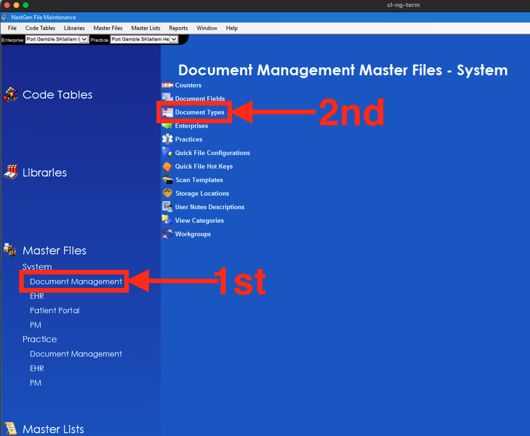Click the User Notes Descriptions icon
530x436 pixels.
[167, 206]
